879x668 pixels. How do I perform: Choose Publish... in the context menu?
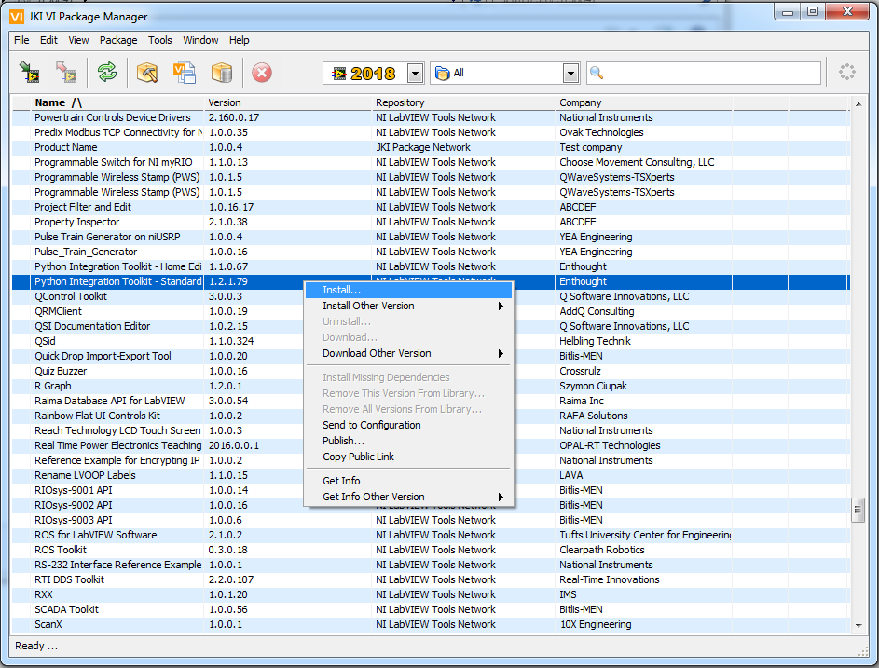408,441
